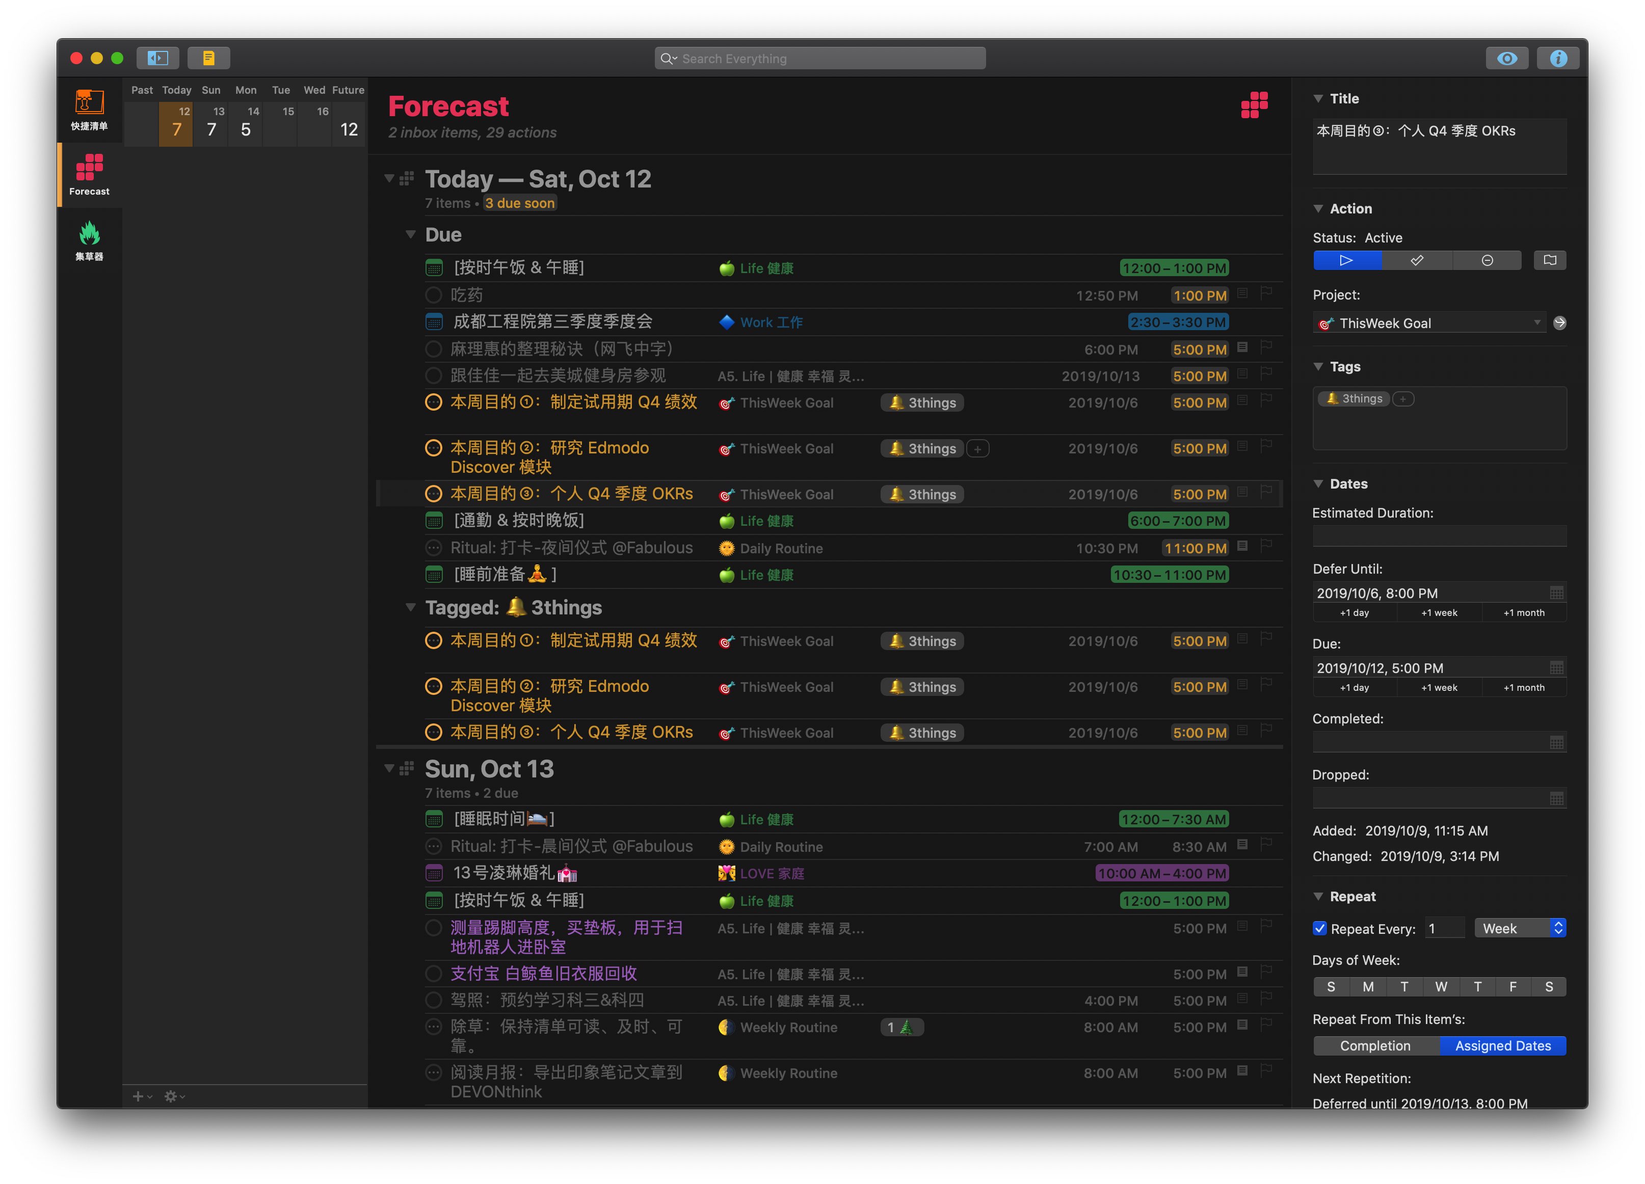Click the yellow quick entry note icon

[209, 58]
